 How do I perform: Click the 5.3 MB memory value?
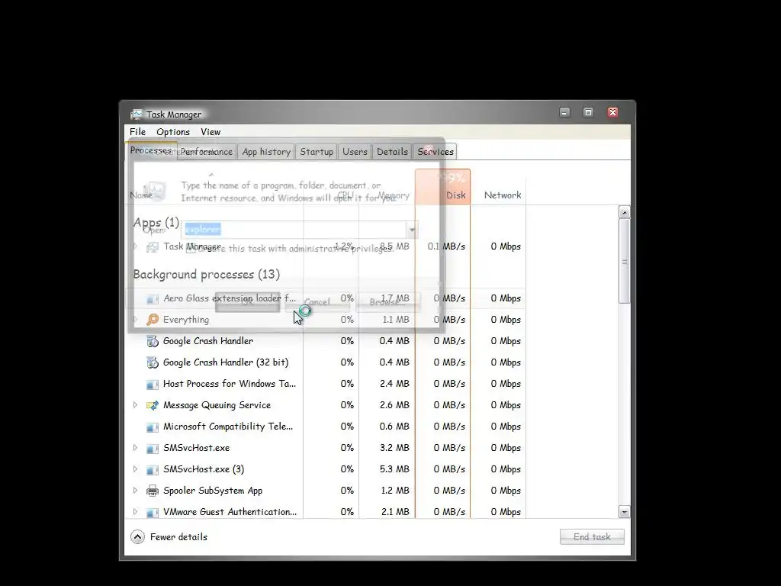[x=394, y=469]
